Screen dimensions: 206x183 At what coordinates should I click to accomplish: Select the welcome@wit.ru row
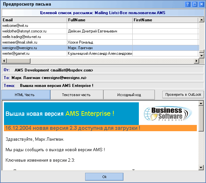(100, 26)
